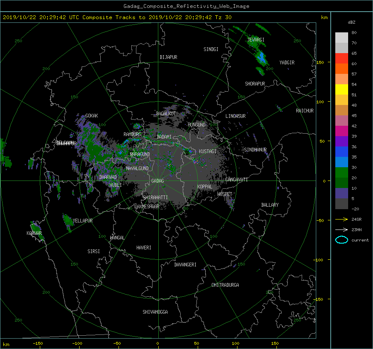This screenshot has height=349, width=373.
Task: Click the 100 tick on the horizontal axis
Action: pos(235,344)
